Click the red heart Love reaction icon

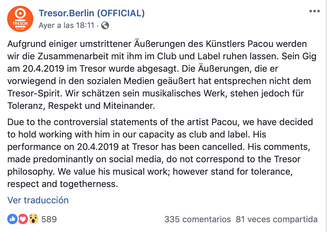(x=23, y=219)
